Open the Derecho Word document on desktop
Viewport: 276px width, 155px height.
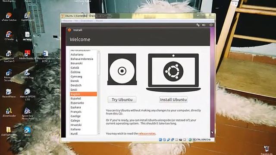[x=46, y=56]
